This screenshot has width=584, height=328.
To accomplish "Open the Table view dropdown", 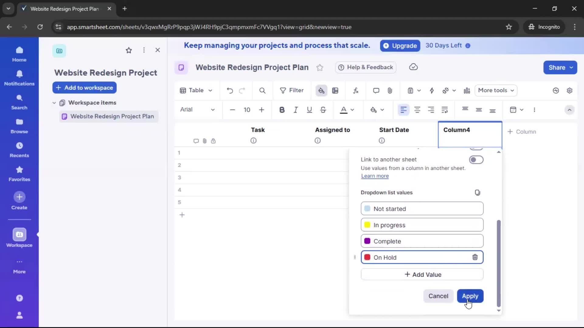I will click(196, 91).
